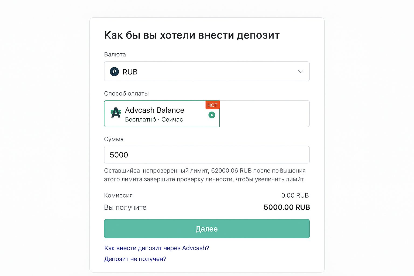Expand the currency dropdown chevron
This screenshot has width=414, height=276.
click(301, 71)
